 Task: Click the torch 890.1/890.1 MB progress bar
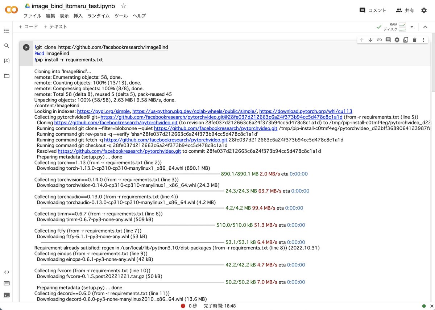pos(130,174)
